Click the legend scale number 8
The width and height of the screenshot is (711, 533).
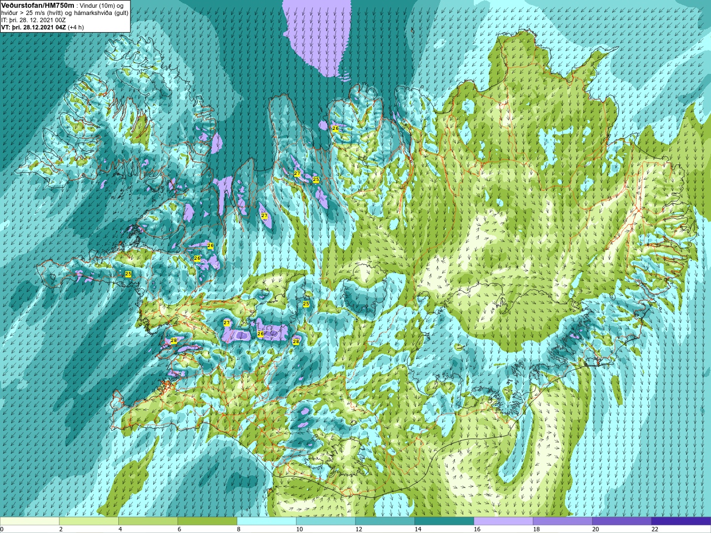pos(238,529)
